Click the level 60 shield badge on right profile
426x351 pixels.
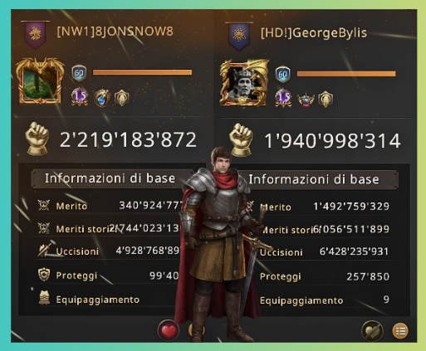tap(282, 75)
